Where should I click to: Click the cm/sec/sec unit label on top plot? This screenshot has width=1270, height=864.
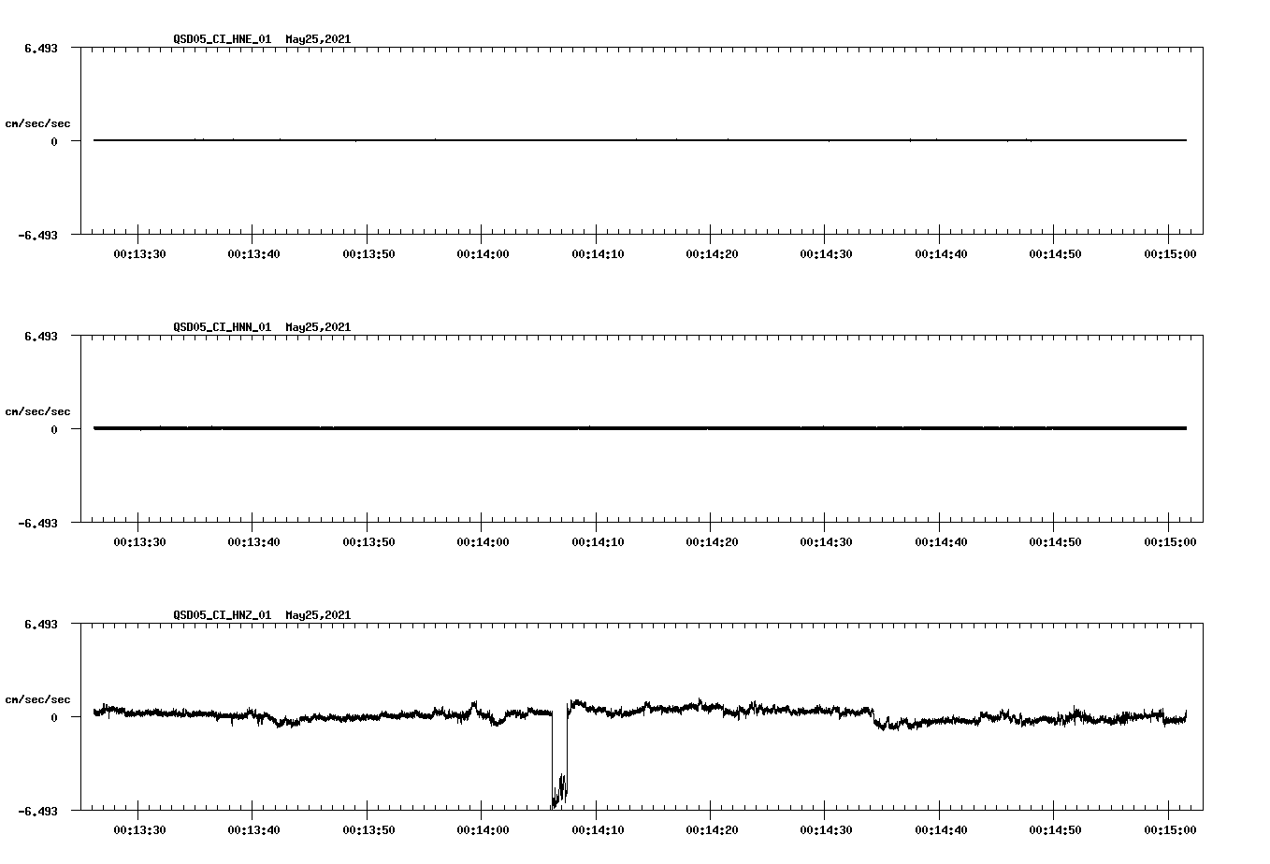(38, 122)
